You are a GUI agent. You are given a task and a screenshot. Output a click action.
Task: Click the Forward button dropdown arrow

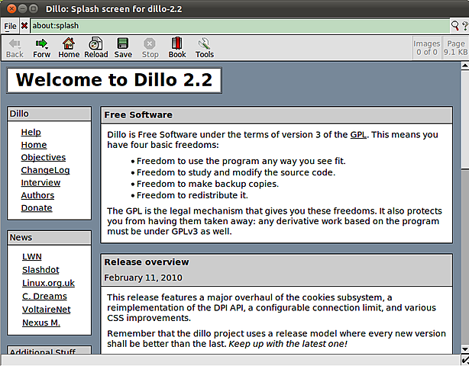point(47,48)
